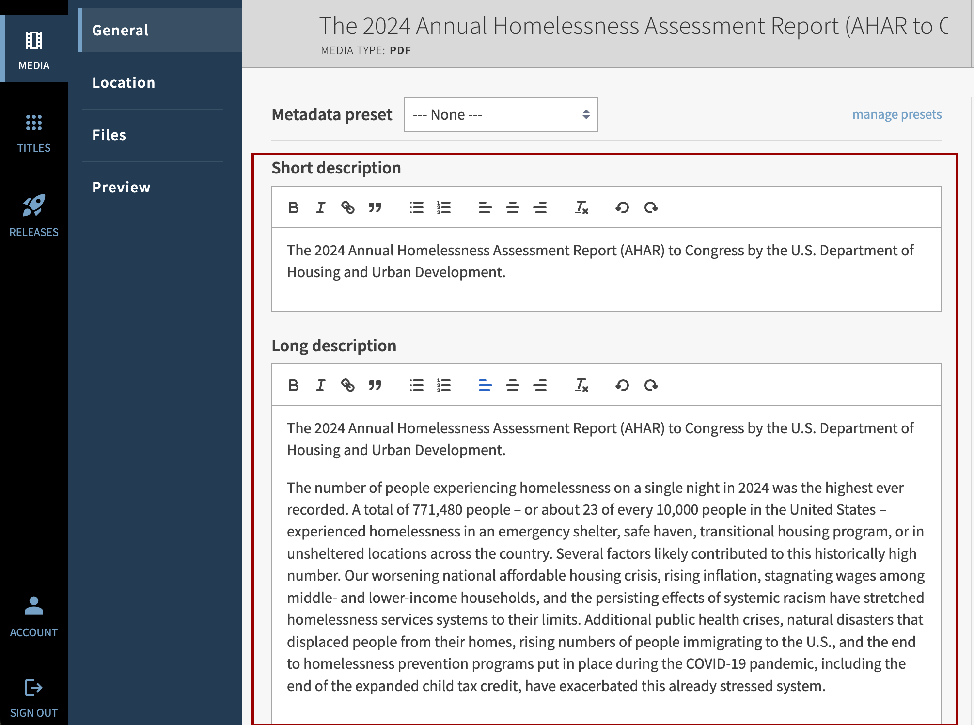
Task: Switch to the Files tab
Action: pos(109,135)
